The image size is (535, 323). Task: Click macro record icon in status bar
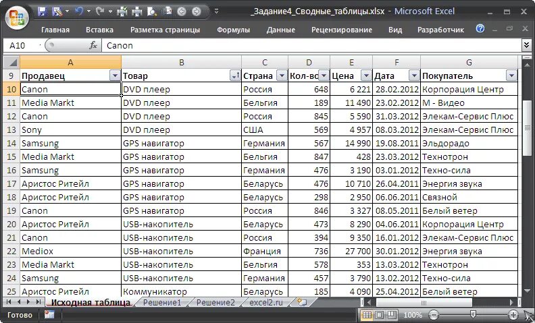click(x=49, y=315)
